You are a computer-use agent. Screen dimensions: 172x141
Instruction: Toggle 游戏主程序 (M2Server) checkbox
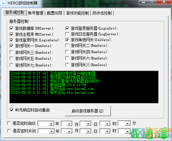[11, 34]
